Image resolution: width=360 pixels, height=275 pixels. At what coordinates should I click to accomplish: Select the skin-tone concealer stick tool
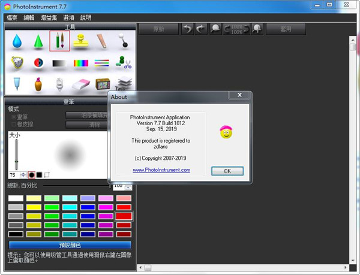(102, 41)
